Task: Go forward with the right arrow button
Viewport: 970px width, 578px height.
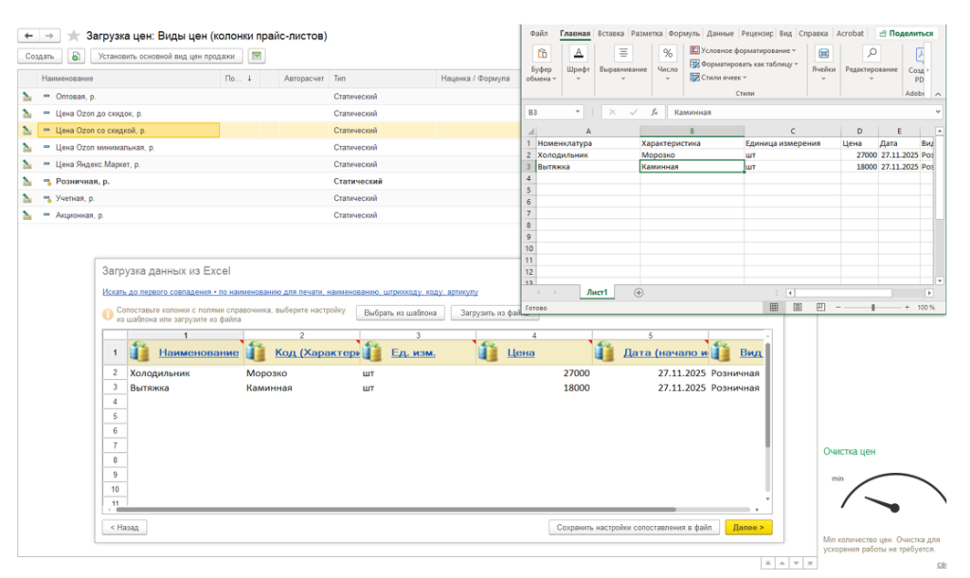Action: (x=49, y=36)
